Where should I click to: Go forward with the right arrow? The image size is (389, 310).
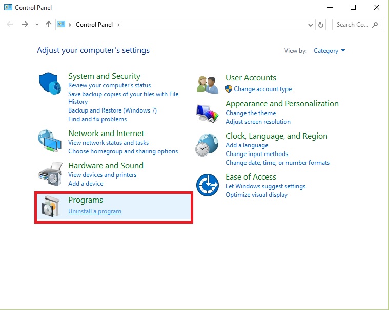[x=25, y=24]
